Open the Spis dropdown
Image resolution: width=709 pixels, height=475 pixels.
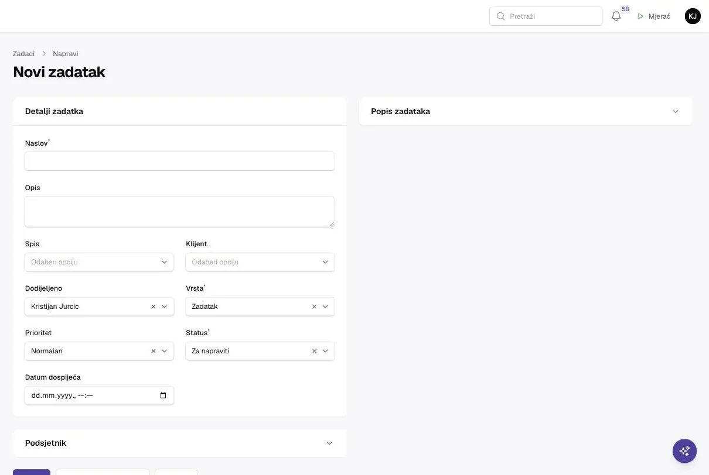[100, 262]
